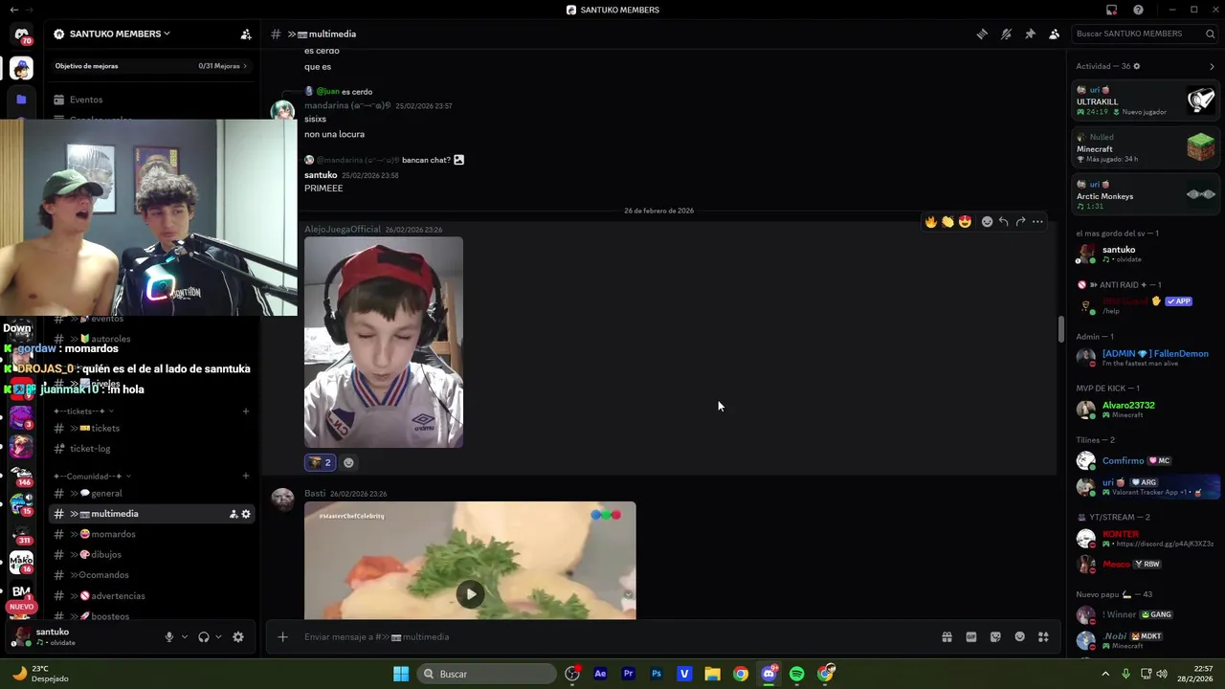The width and height of the screenshot is (1225, 689).
Task: Toggle the reaction with count 2
Action: (x=320, y=462)
